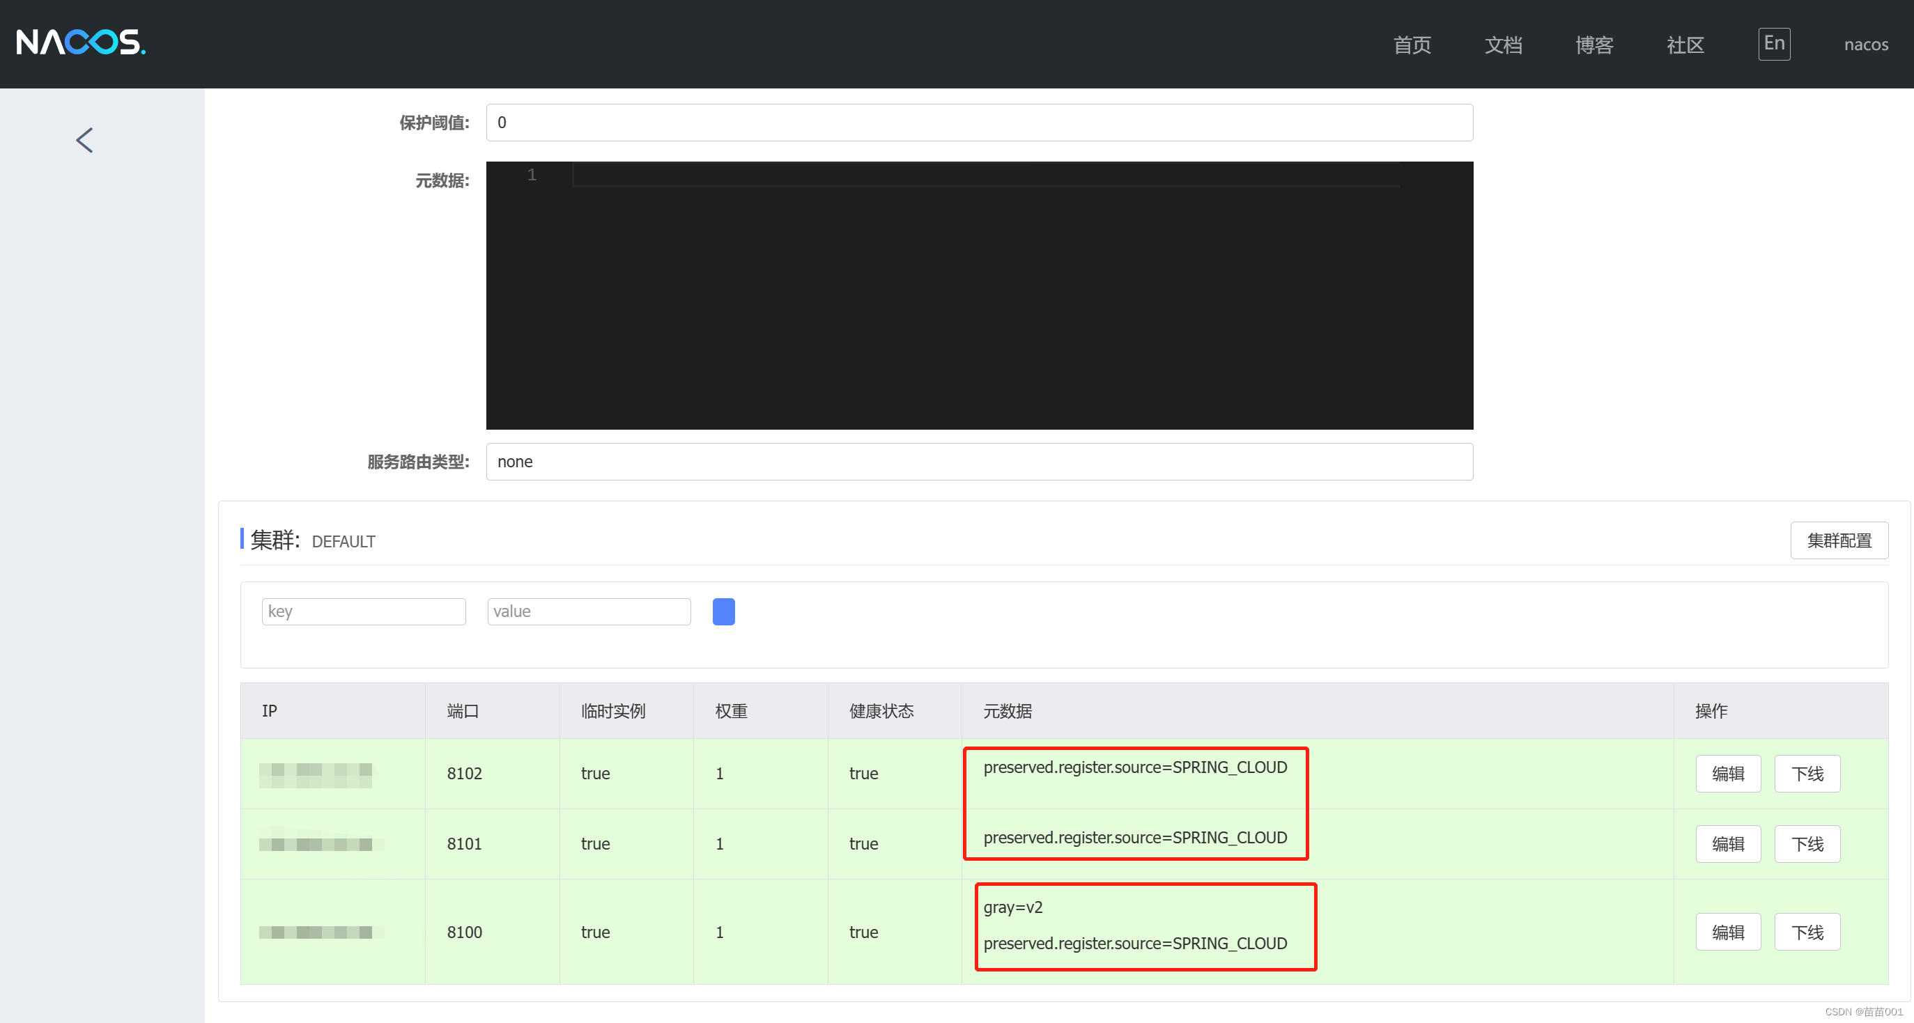
Task: Switch language with the En icon
Action: click(1773, 44)
